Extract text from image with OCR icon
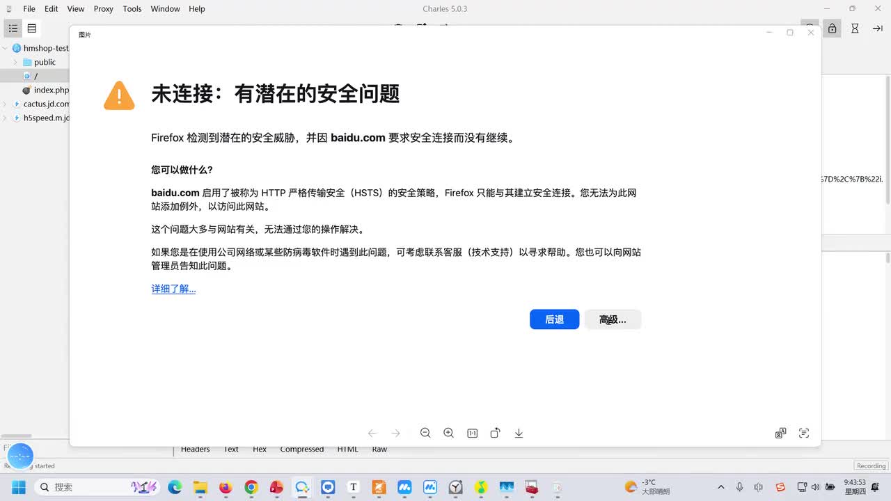Screen dimensions: 891x501 coord(804,433)
